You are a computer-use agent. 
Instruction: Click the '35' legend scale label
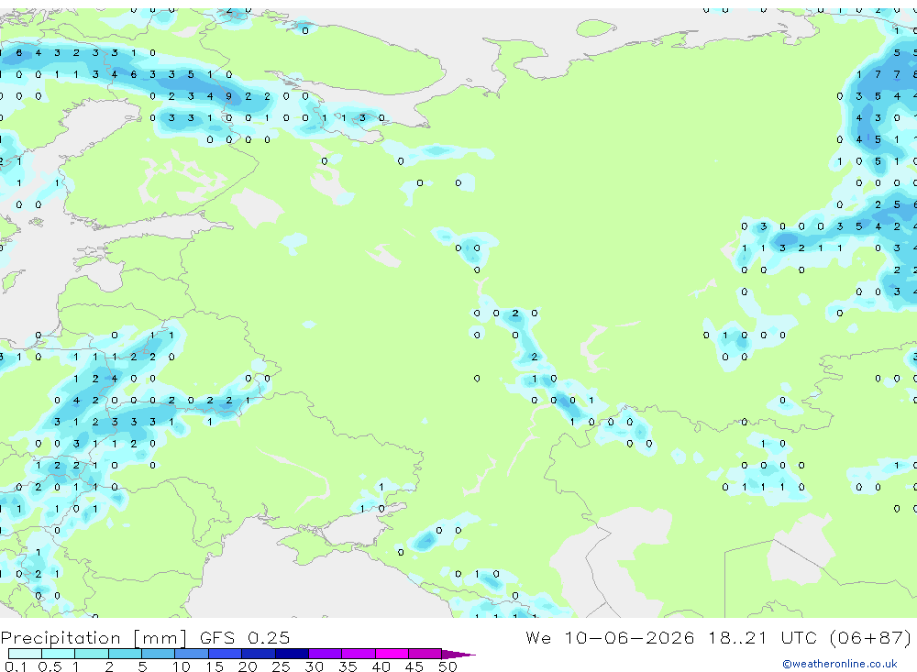[348, 666]
